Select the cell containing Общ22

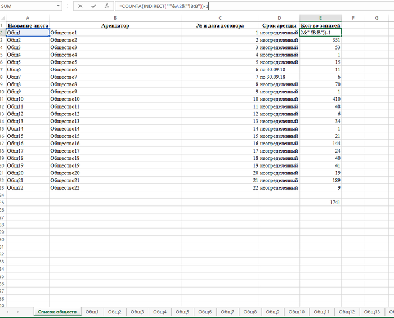click(28, 187)
